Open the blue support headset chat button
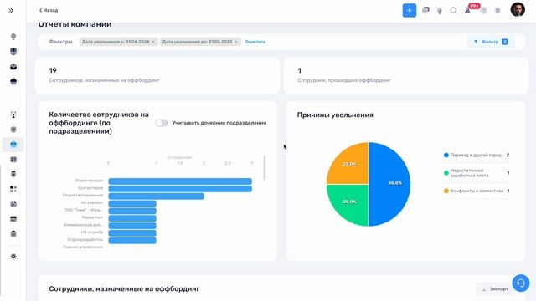This screenshot has height=301, width=536. (521, 283)
